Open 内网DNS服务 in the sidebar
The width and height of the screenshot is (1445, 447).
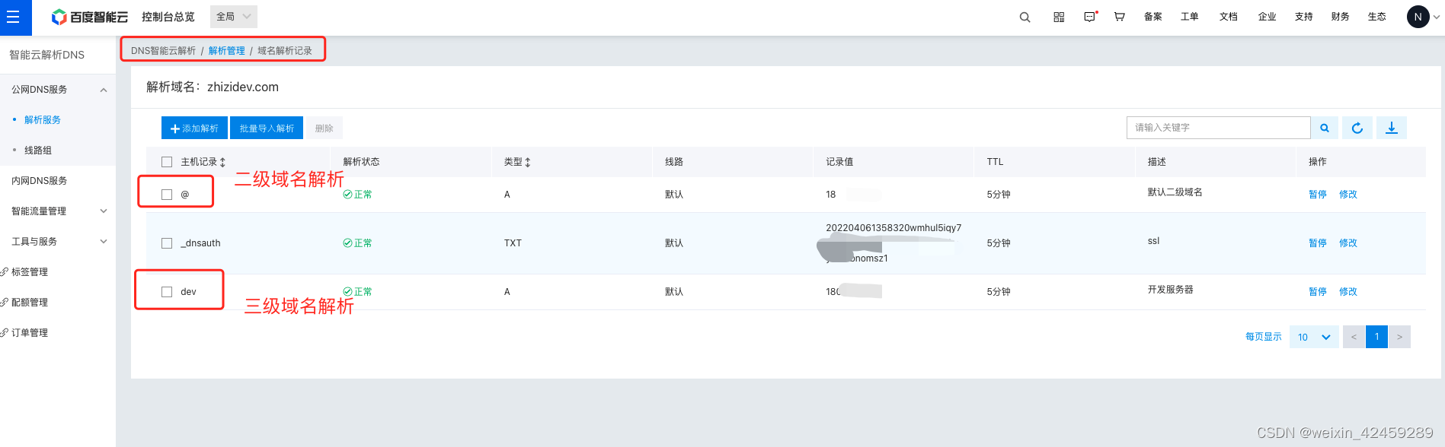(40, 181)
